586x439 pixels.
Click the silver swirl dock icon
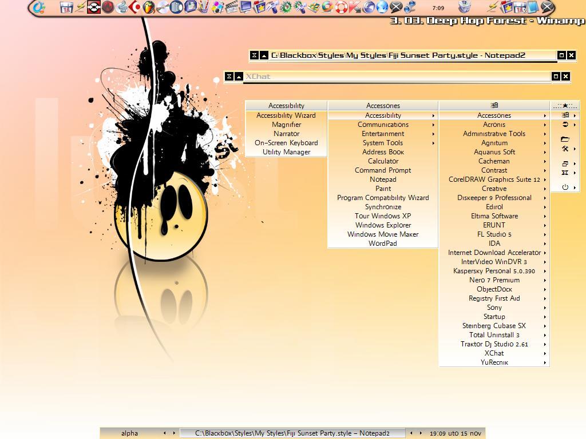coord(122,7)
